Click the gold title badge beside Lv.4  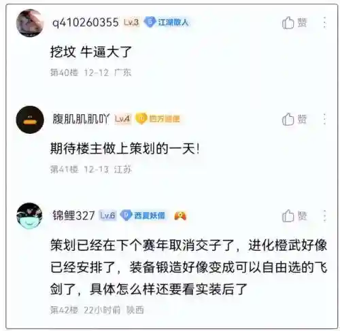point(158,119)
